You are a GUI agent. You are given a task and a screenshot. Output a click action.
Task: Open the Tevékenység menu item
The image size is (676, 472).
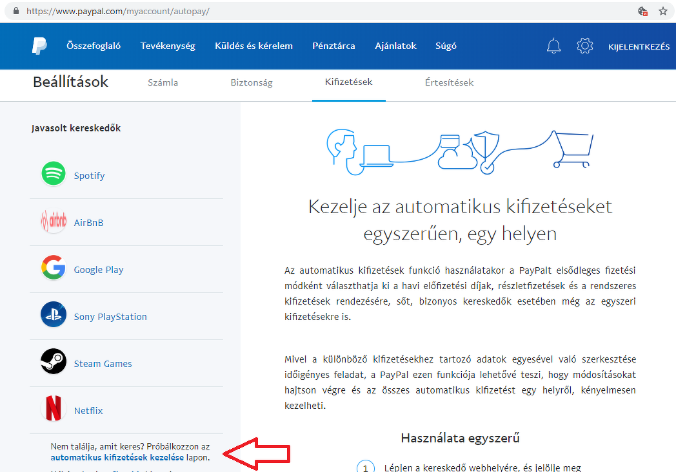point(168,46)
